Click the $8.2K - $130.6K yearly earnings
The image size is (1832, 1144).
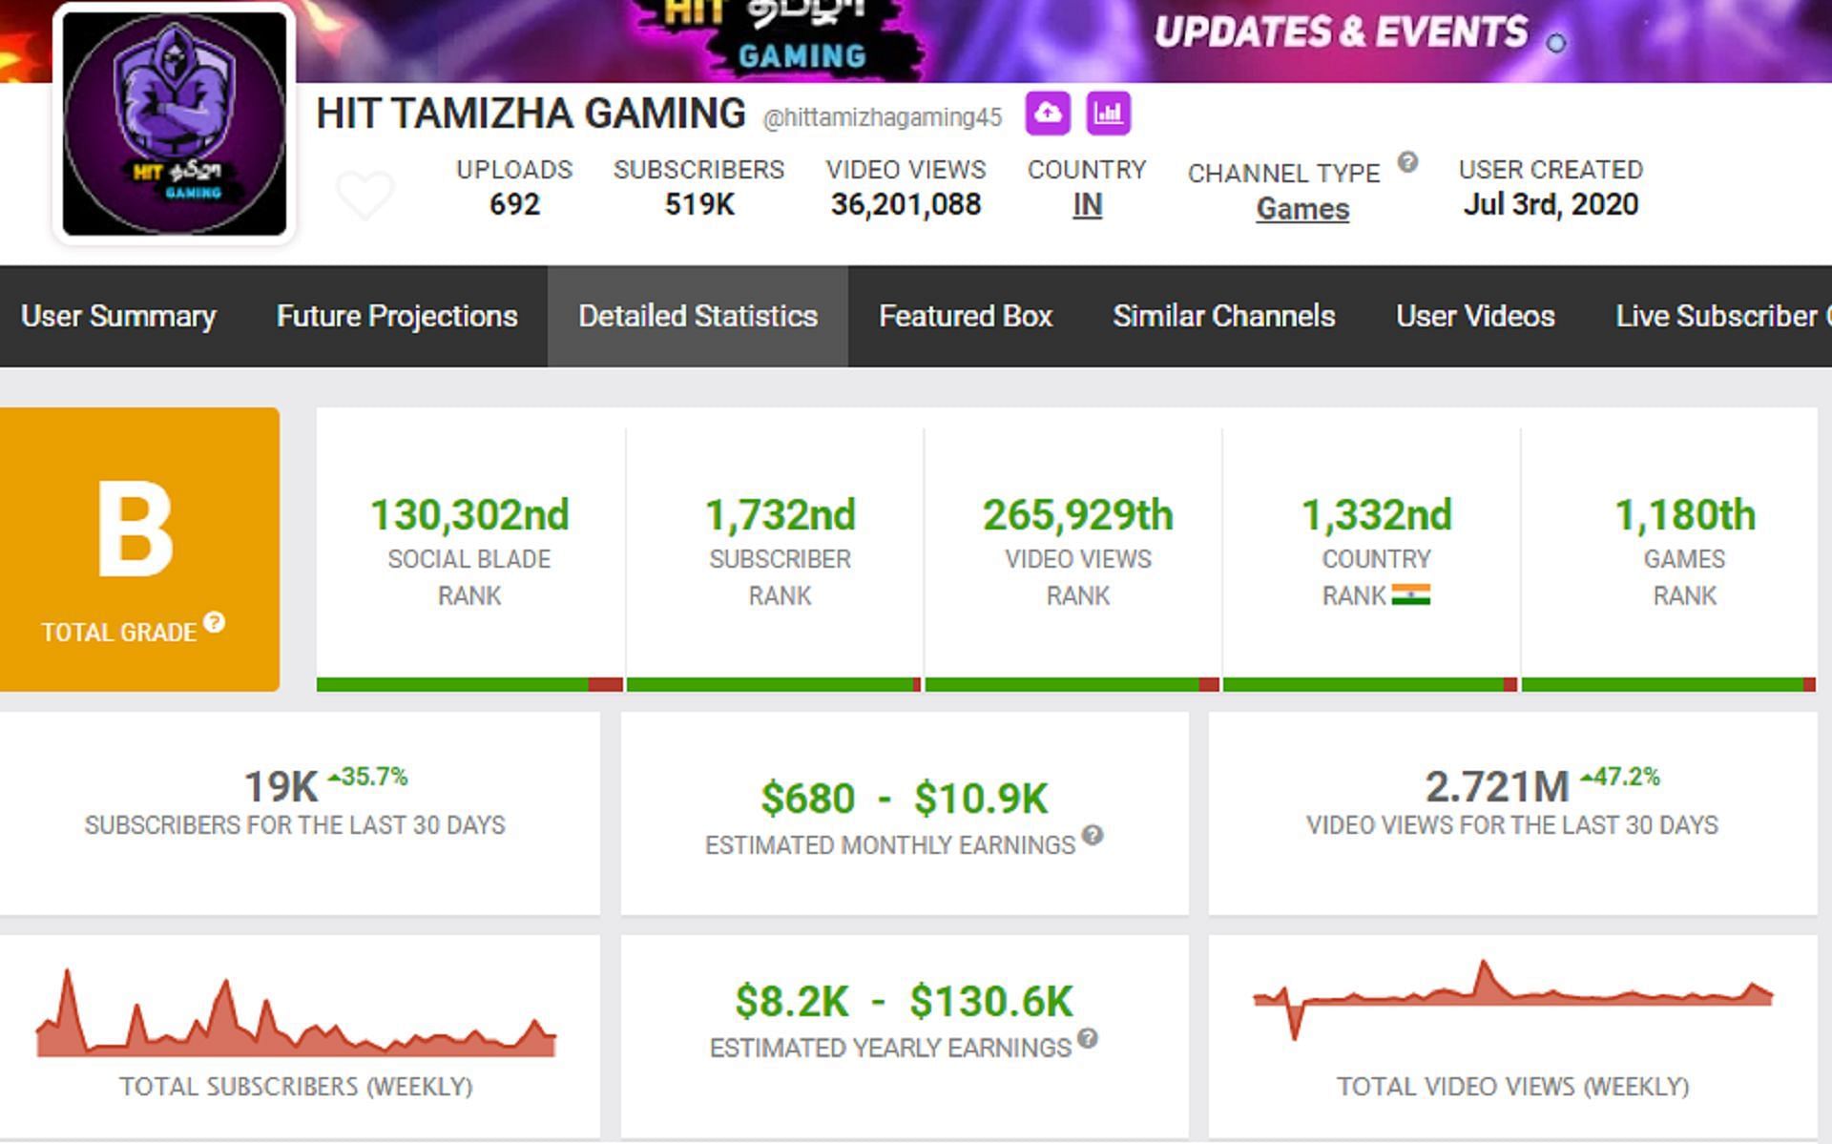pos(905,1002)
